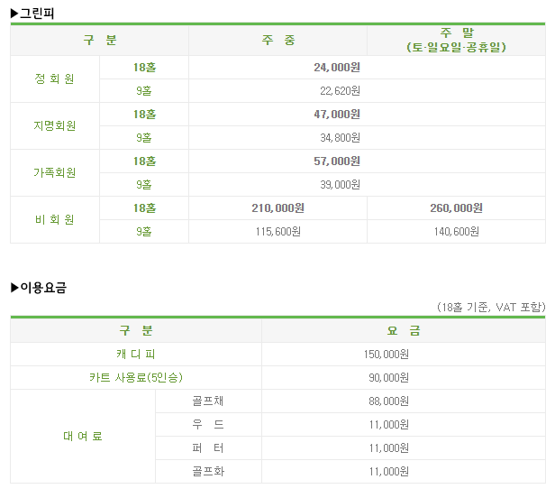Select the 24,000원 price for 정회원 18홀
555x498 pixels.
coord(337,67)
